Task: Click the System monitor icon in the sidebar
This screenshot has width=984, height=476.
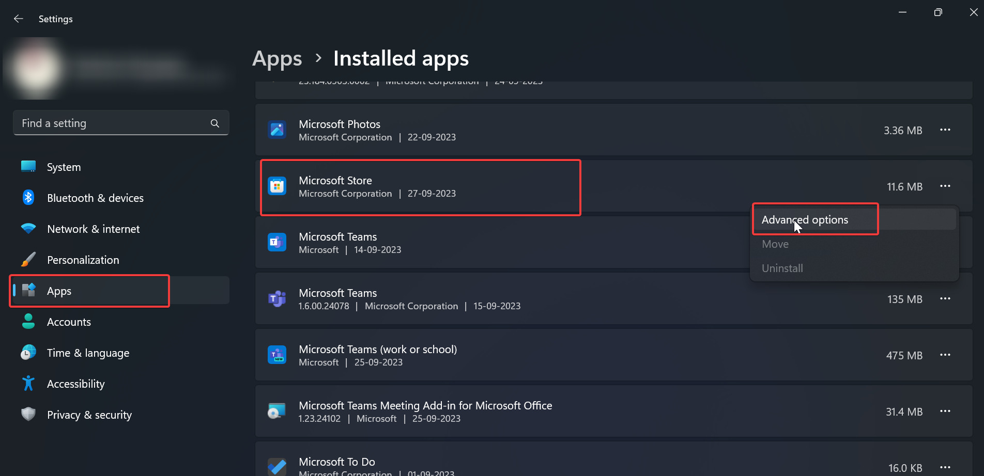Action: click(x=28, y=167)
